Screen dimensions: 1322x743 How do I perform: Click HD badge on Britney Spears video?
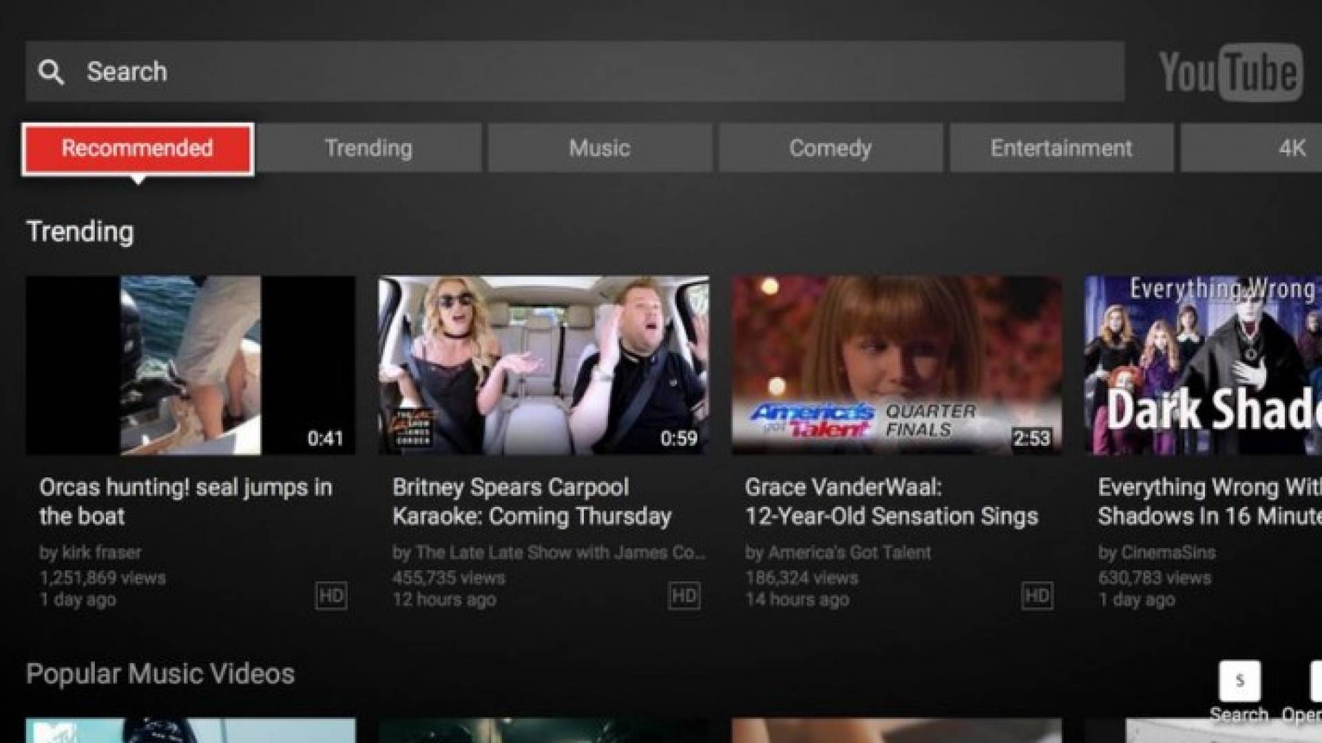[684, 596]
